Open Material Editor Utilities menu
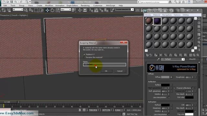This screenshot has width=207, height=116. click(x=186, y=15)
